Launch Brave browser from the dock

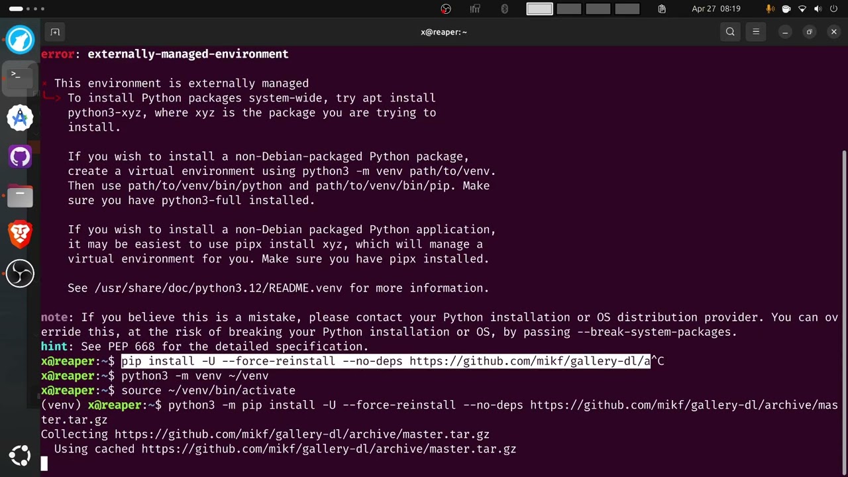coord(20,235)
